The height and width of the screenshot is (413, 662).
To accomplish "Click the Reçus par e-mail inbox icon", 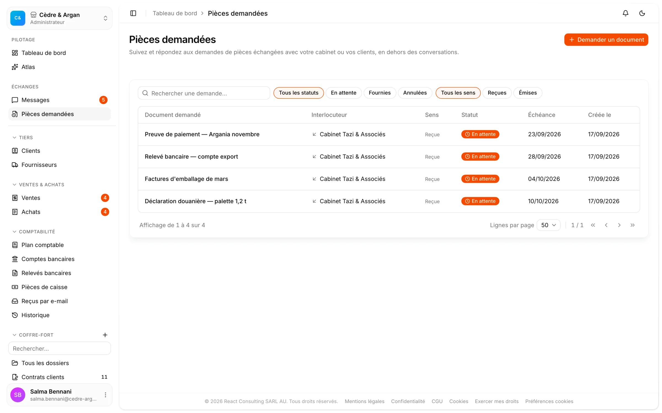I will point(15,301).
